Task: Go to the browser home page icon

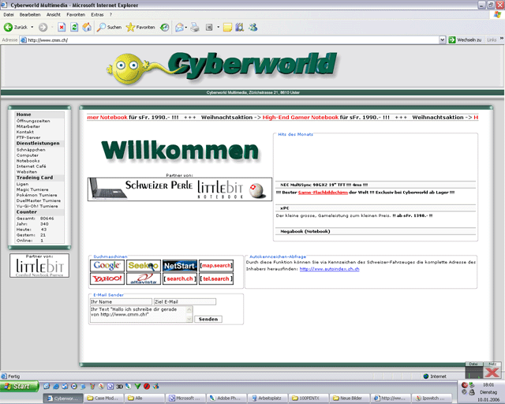Action: [x=87, y=28]
